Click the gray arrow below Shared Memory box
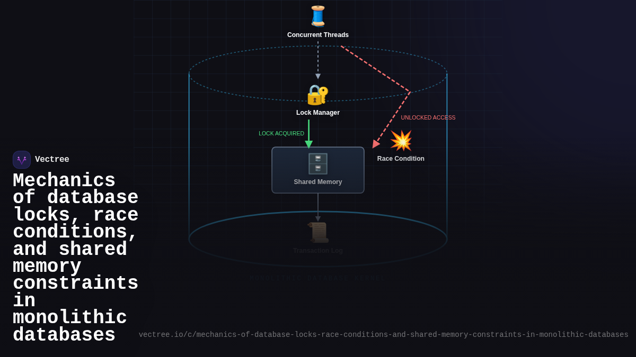Screen dimensions: 636x357 click(318, 207)
